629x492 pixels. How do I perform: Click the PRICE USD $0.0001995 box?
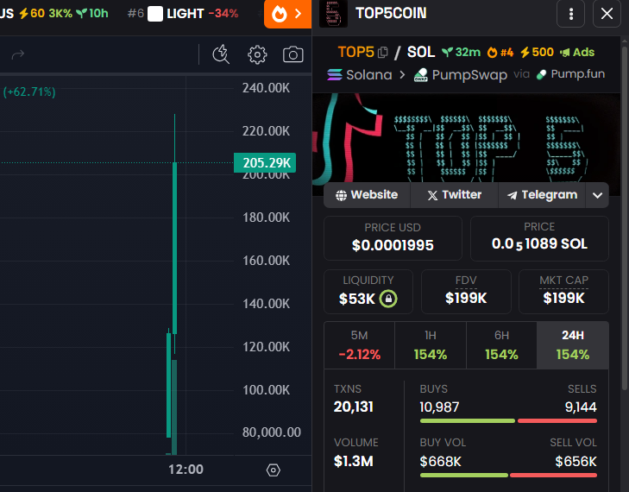coord(393,238)
